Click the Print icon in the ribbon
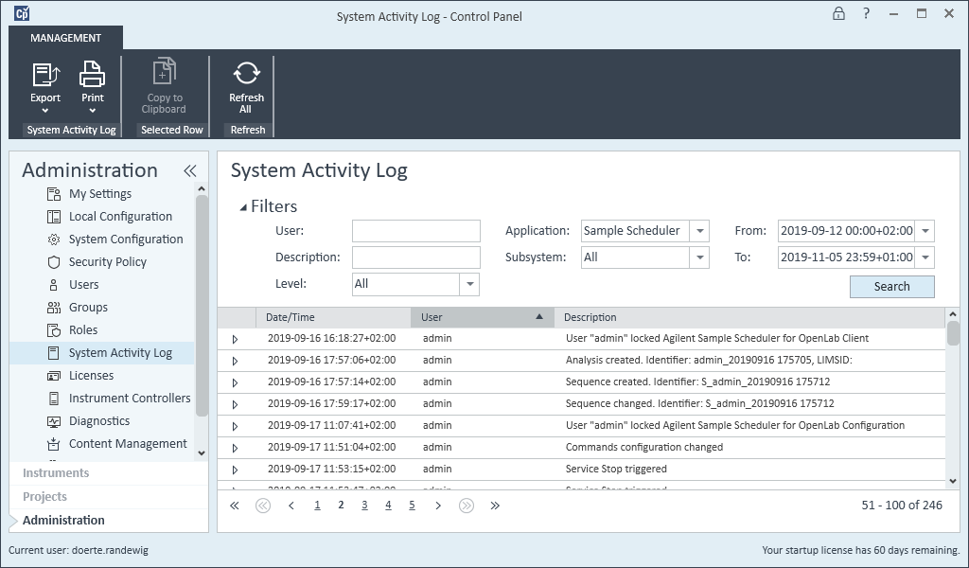Image resolution: width=969 pixels, height=568 pixels. coord(92,75)
